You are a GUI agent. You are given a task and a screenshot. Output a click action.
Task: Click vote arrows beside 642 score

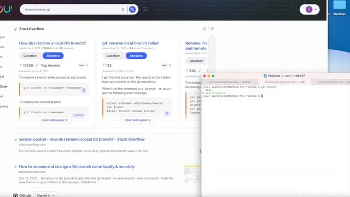tap(187, 71)
